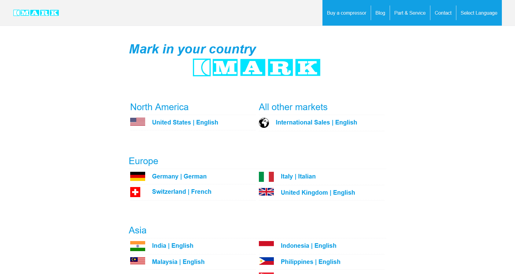
Task: Click the Mark in your country title
Action: tap(193, 49)
